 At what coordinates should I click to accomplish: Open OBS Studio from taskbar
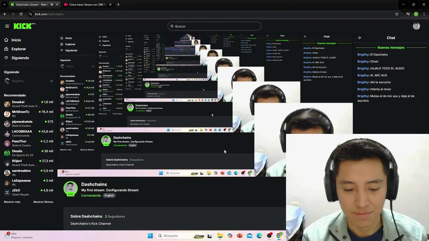(269, 236)
